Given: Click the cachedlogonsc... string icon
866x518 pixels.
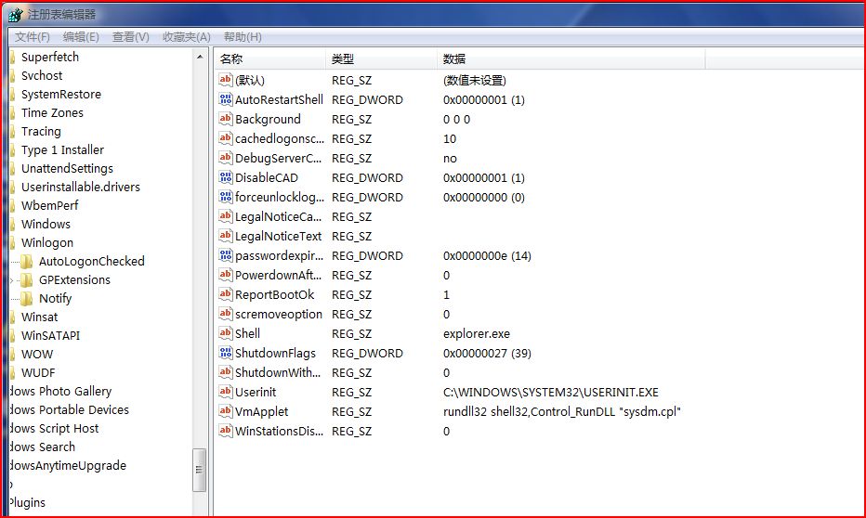Looking at the screenshot, I should click(226, 138).
